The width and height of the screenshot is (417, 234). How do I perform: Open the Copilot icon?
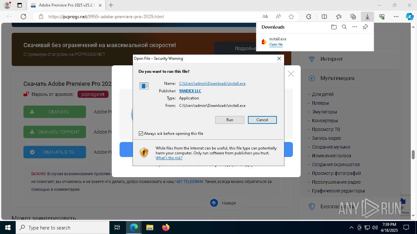[410, 17]
